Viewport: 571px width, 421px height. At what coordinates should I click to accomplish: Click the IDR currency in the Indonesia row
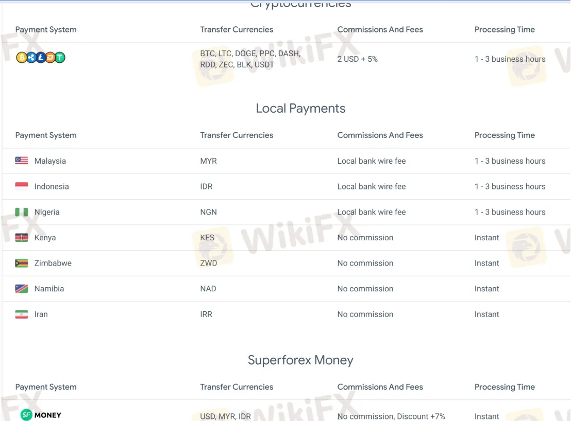[x=207, y=186]
